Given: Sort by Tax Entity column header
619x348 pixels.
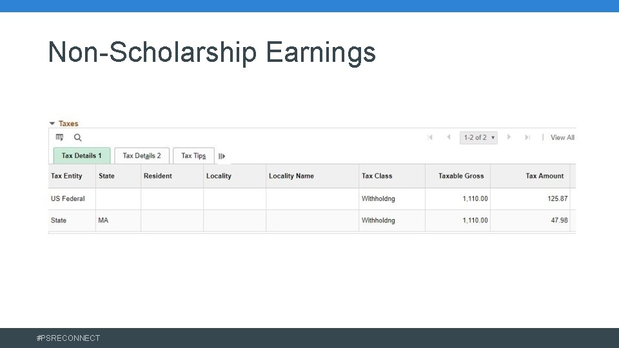Looking at the screenshot, I should 66,176.
